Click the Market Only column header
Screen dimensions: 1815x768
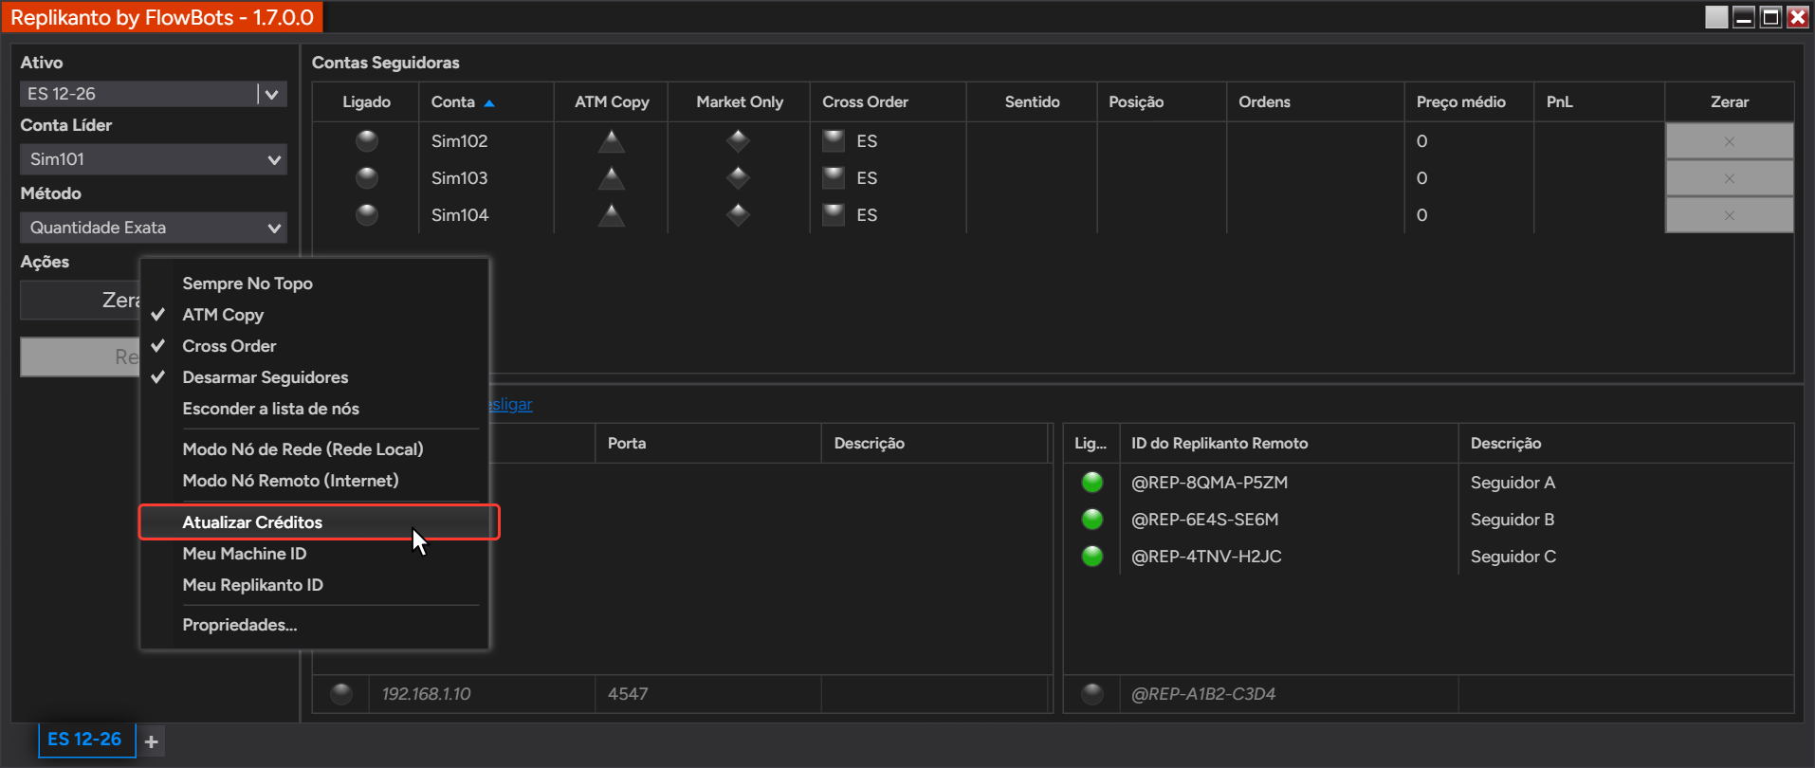[740, 102]
